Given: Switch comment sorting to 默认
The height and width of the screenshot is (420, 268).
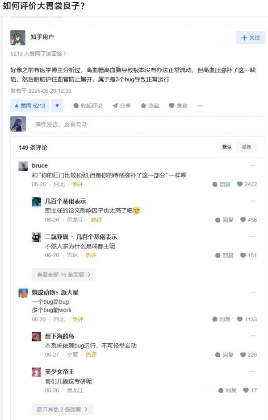Looking at the screenshot, I should pos(227,147).
